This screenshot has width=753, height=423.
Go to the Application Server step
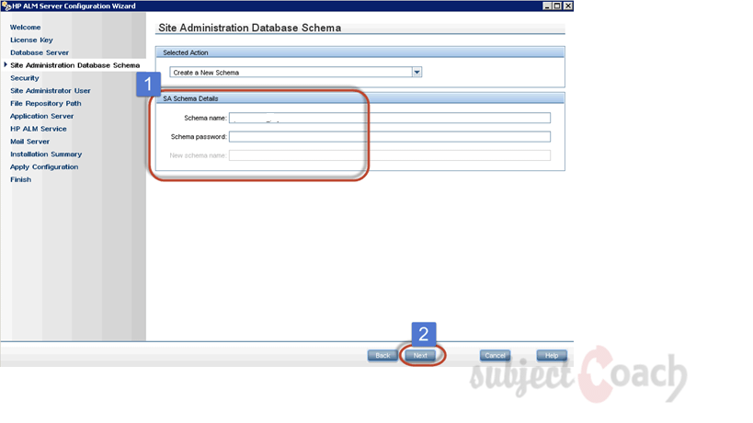coord(41,116)
